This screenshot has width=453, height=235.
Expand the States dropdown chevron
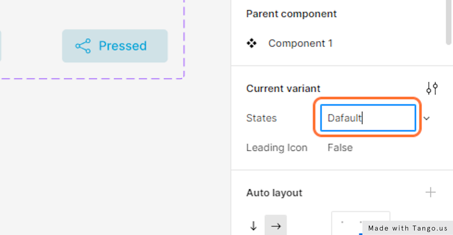click(427, 118)
